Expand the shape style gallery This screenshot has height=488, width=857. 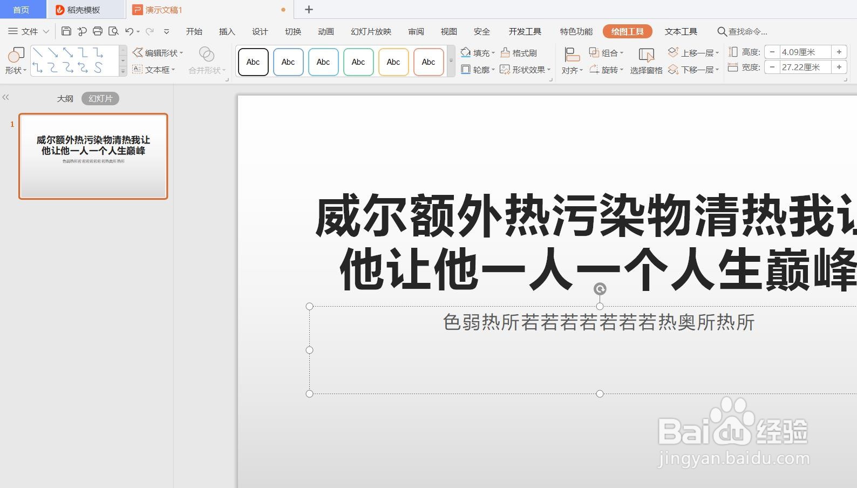point(451,62)
